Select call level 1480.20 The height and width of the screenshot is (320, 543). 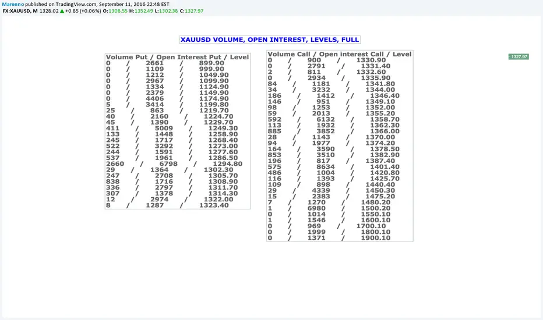point(376,202)
